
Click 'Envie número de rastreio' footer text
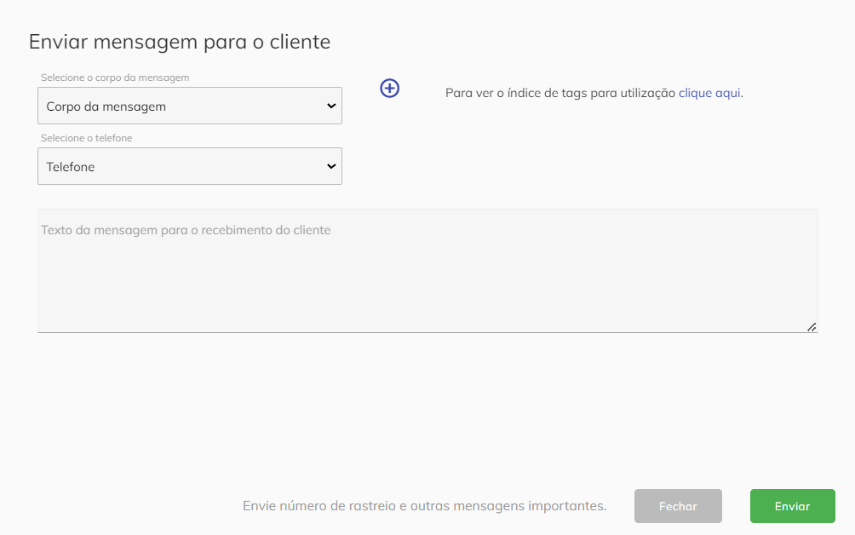(x=425, y=506)
